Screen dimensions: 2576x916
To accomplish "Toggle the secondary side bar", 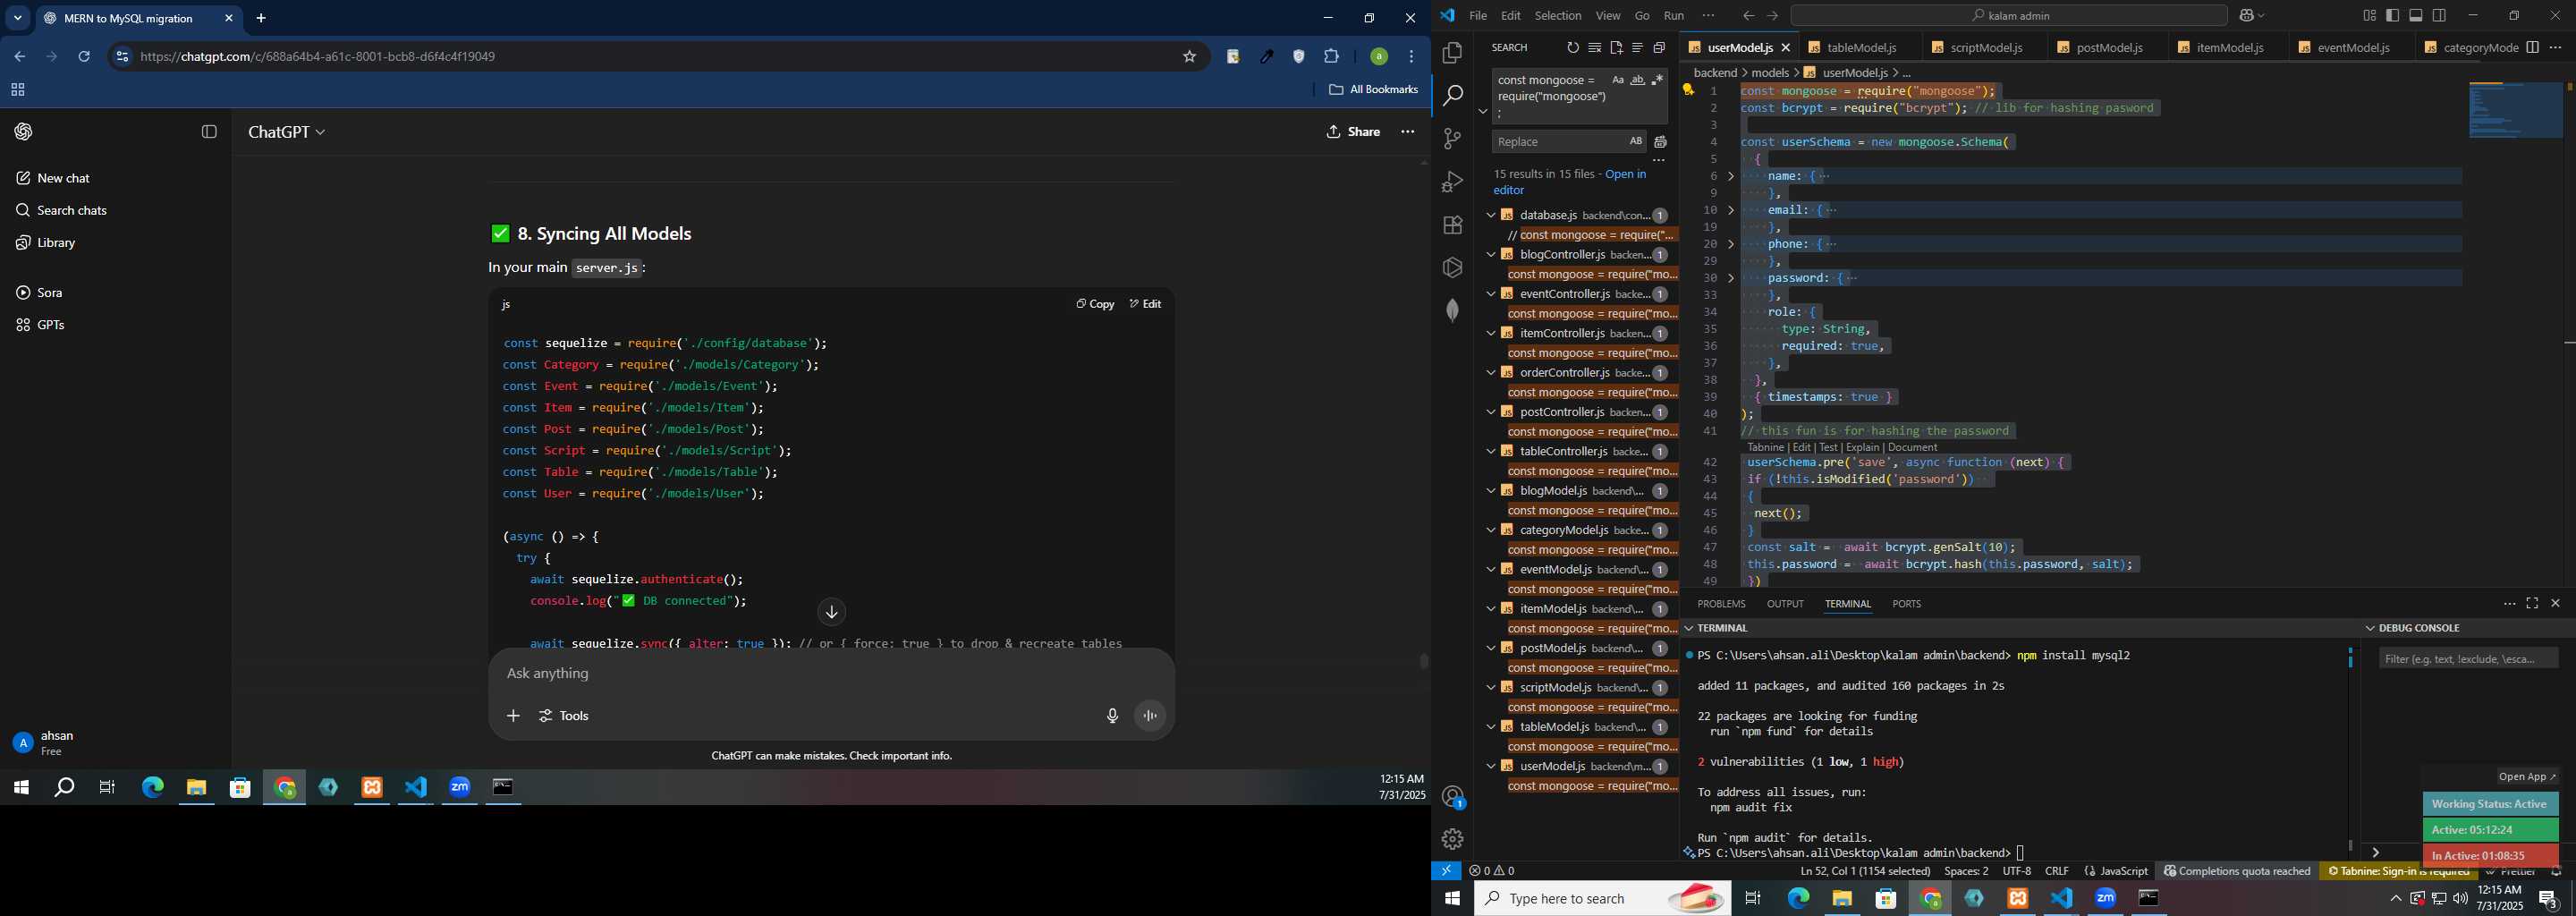I will 2439,16.
